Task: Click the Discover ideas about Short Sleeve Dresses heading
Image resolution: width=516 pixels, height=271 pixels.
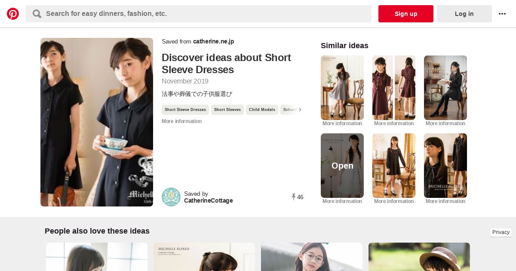Action: 226,64
